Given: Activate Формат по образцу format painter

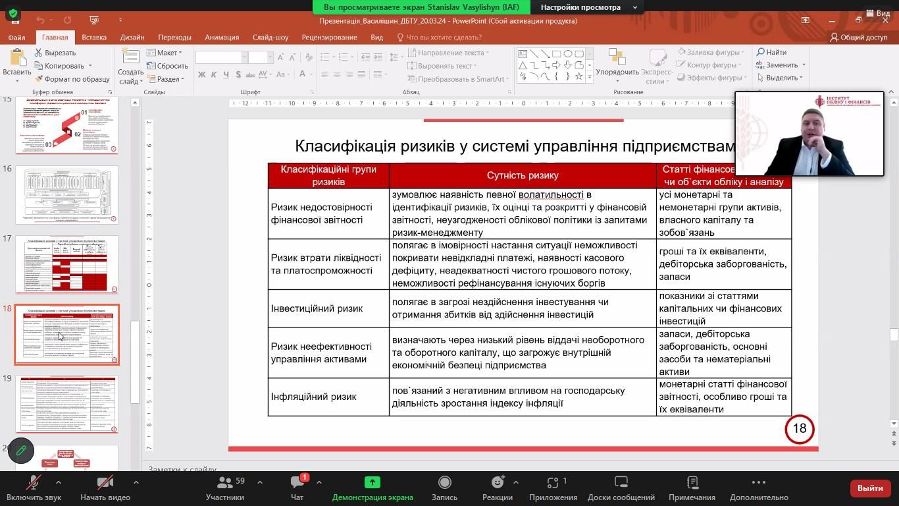Looking at the screenshot, I should 72,79.
